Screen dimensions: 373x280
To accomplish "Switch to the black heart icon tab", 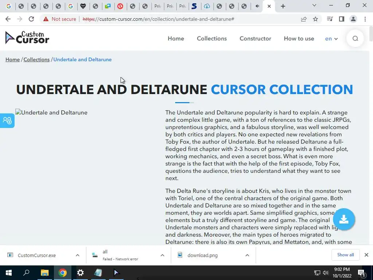I will tap(83, 6).
